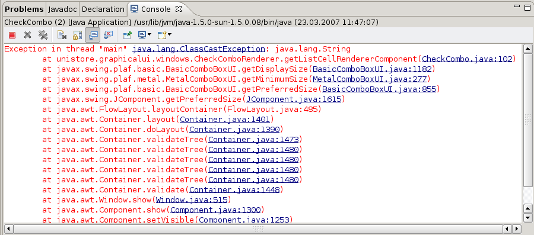
Task: Open the JComponent.java:1615 link
Action: (294, 99)
